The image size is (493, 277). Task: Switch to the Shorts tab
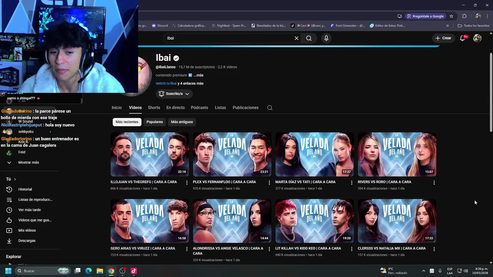coord(154,108)
